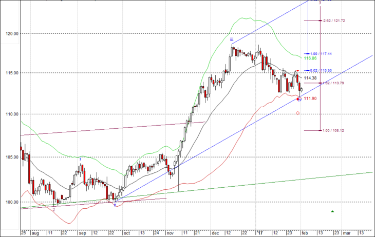The width and height of the screenshot is (375, 237).
Task: Click the green 116.86 upper band value
Action: tap(310, 58)
